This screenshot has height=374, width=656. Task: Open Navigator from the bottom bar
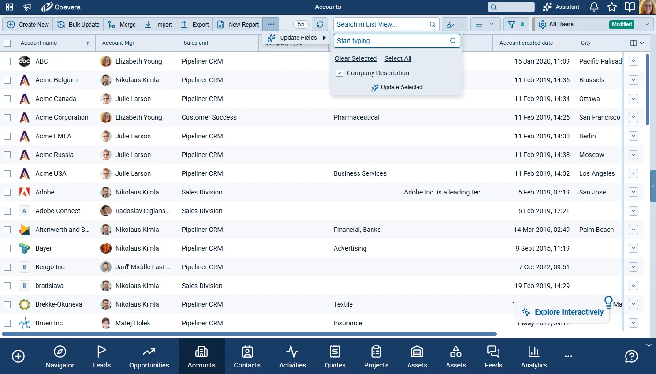(x=60, y=357)
